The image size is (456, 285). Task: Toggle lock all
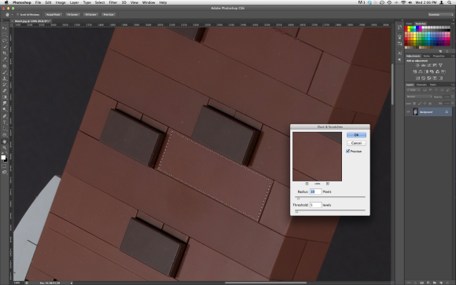pos(430,104)
